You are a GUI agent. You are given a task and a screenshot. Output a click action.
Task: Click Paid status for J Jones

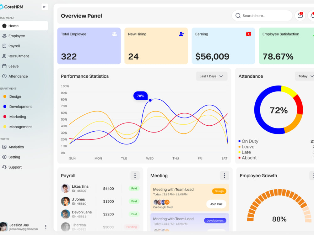coord(134,201)
